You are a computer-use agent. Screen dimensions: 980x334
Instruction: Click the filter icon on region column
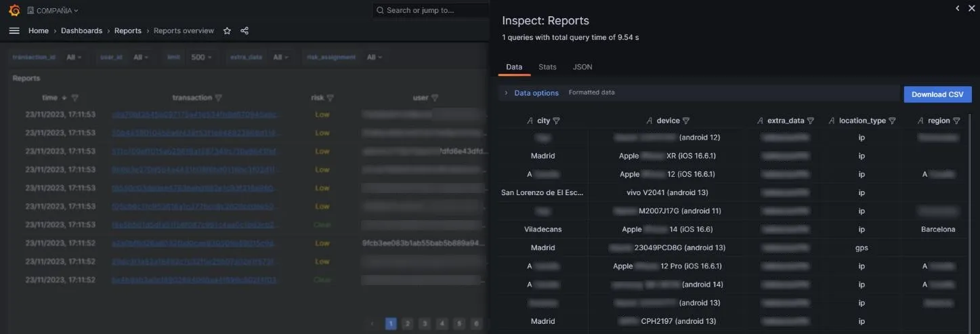(956, 121)
